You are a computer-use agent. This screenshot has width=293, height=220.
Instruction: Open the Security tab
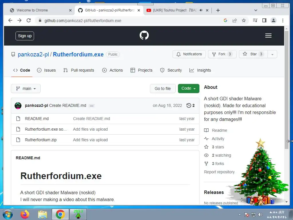pos(171,70)
